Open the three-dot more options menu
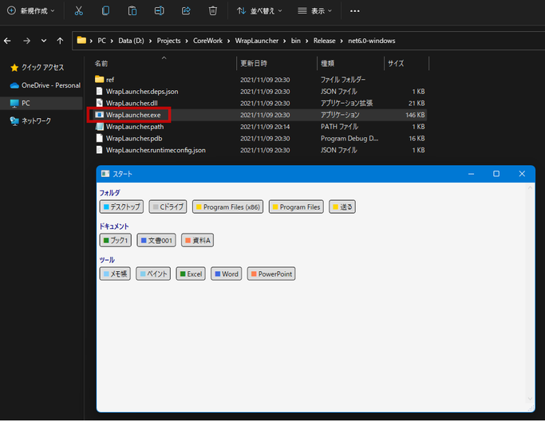Screen dimensions: 545x421 pyautogui.click(x=355, y=11)
